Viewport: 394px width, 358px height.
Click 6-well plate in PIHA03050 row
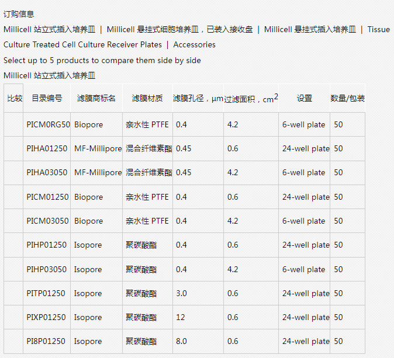click(303, 172)
